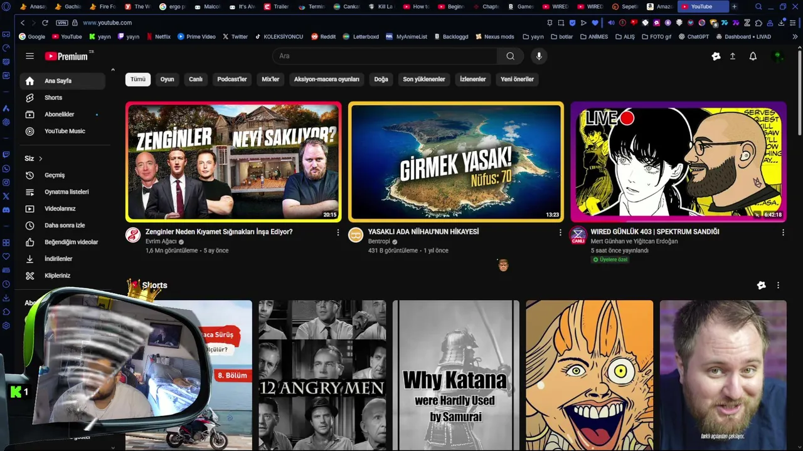Open Klipleriniz in sidebar
This screenshot has height=451, width=803.
63,276
